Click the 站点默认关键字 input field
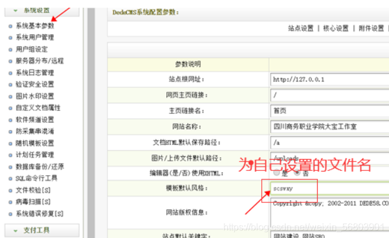Screen dimensions: 389x238 point(330,235)
